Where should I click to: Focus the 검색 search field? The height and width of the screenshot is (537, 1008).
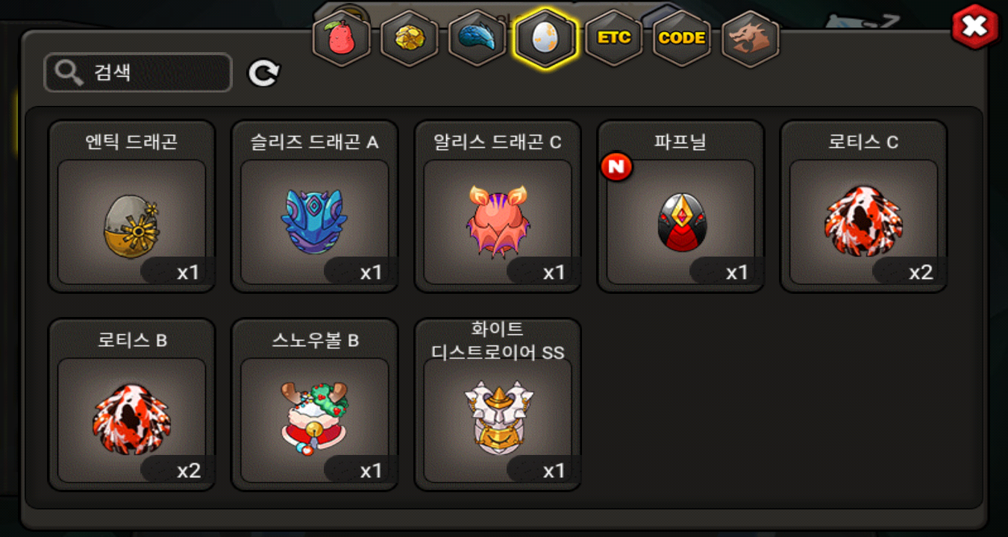click(x=138, y=73)
